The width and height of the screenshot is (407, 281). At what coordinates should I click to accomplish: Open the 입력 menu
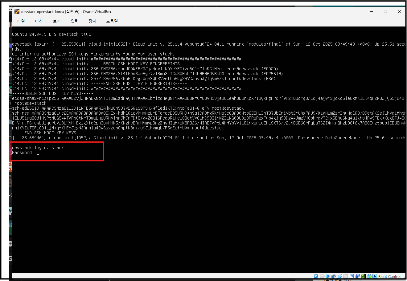(x=75, y=21)
